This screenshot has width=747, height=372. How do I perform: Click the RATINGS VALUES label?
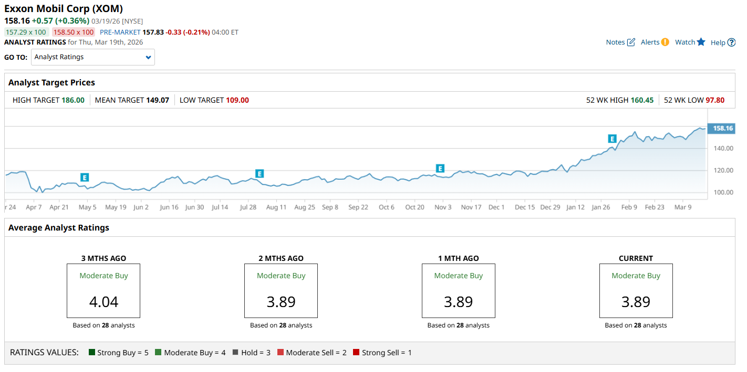[45, 353]
